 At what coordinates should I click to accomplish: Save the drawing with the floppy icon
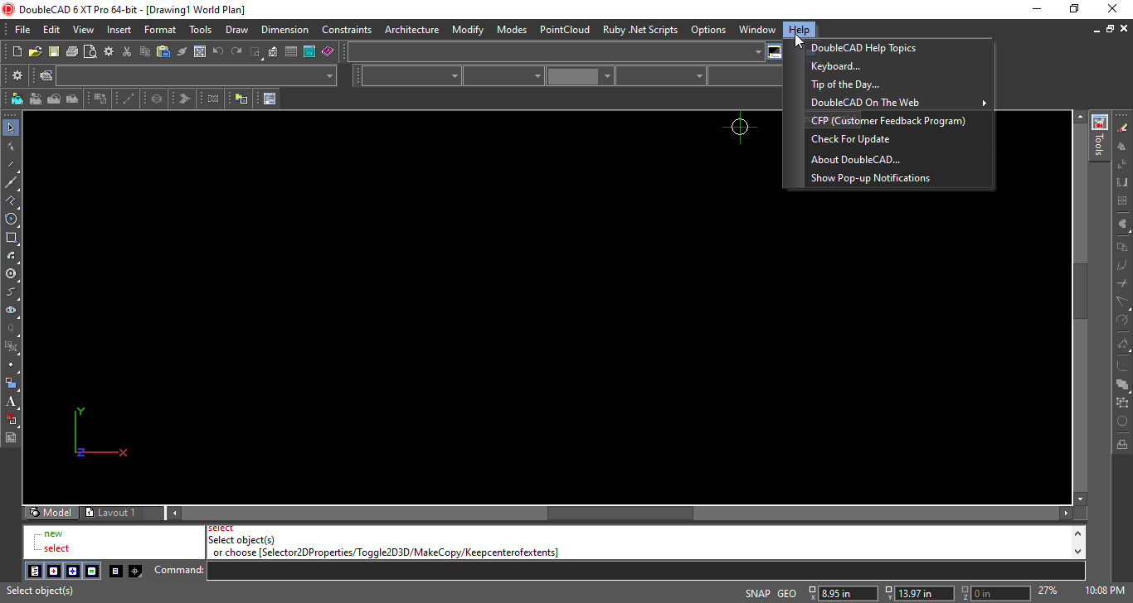click(x=53, y=51)
